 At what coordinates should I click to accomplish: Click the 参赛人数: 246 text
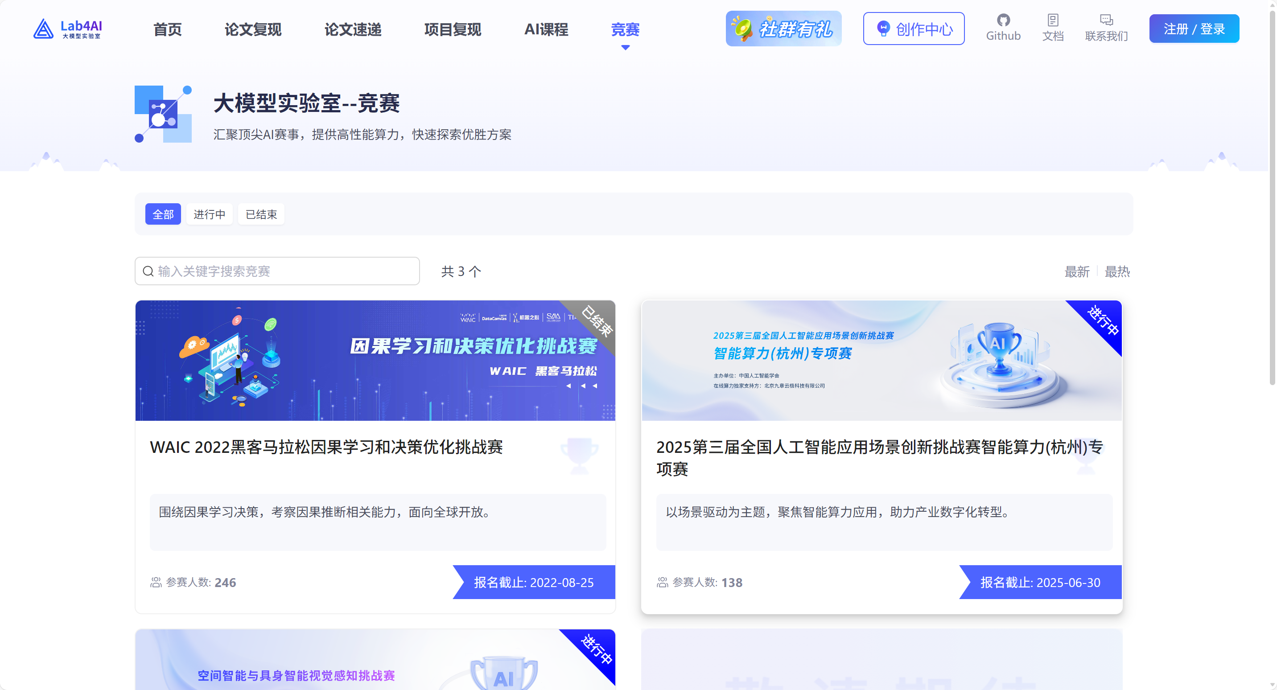click(x=201, y=583)
